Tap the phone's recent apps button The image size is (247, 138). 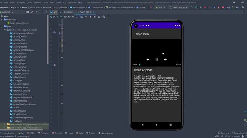[171, 125]
